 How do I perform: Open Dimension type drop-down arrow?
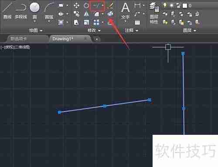tap(144, 6)
